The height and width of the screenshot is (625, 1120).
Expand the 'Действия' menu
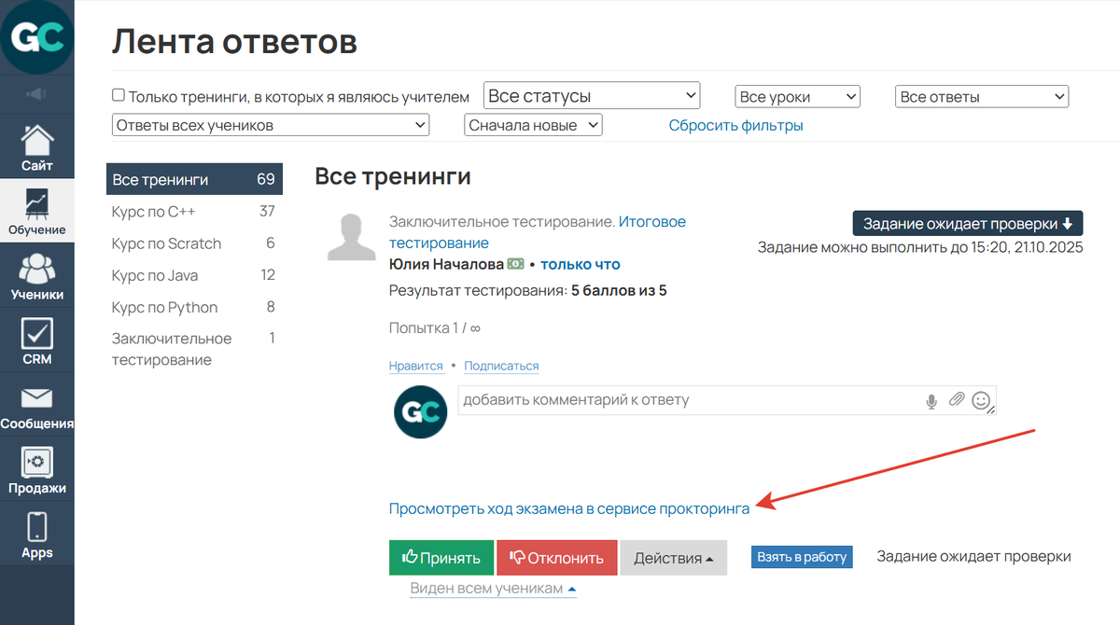(673, 557)
